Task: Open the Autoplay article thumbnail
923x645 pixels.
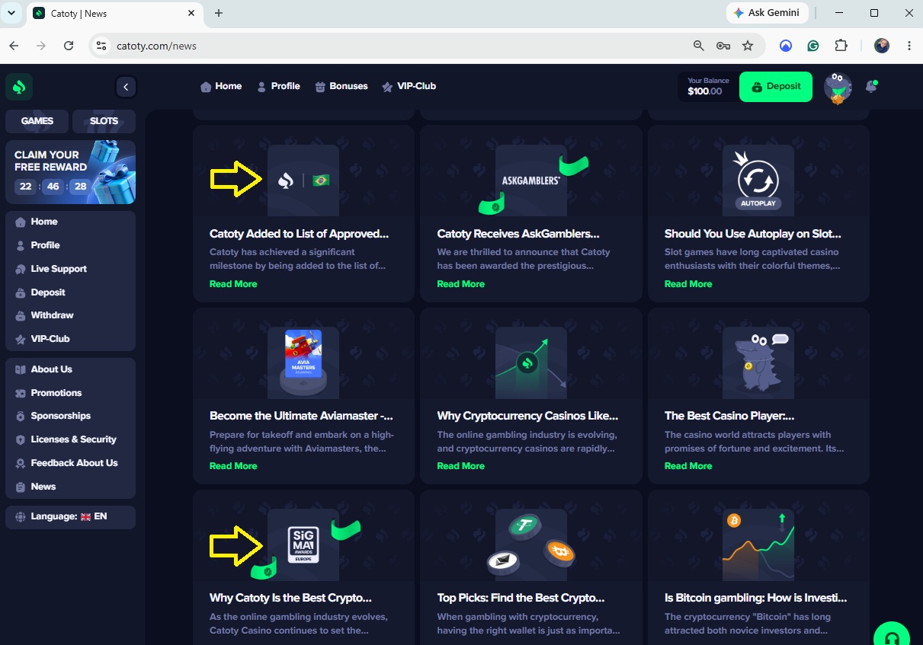Action: pyautogui.click(x=758, y=180)
